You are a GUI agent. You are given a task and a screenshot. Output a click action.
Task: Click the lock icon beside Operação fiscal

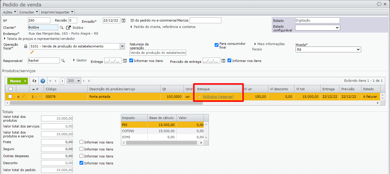(26, 46)
